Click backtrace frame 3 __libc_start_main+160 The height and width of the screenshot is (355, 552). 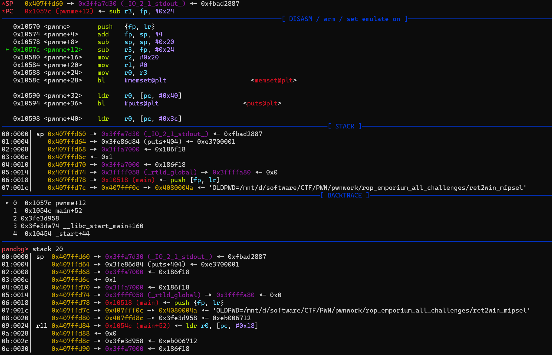click(x=78, y=226)
